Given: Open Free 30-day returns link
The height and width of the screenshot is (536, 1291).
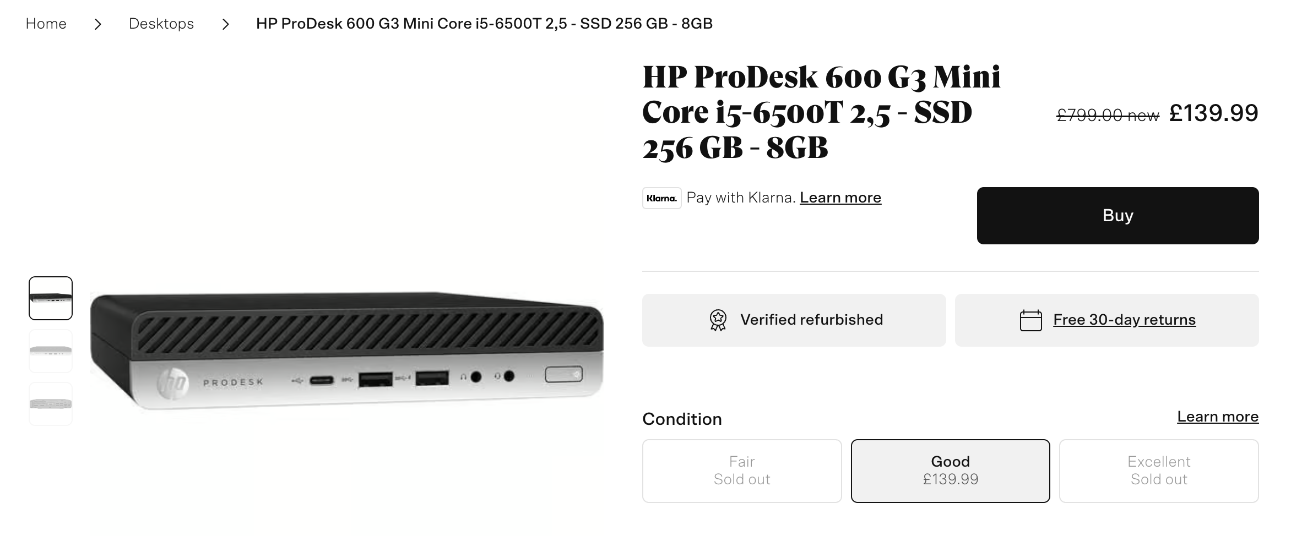Looking at the screenshot, I should point(1124,320).
